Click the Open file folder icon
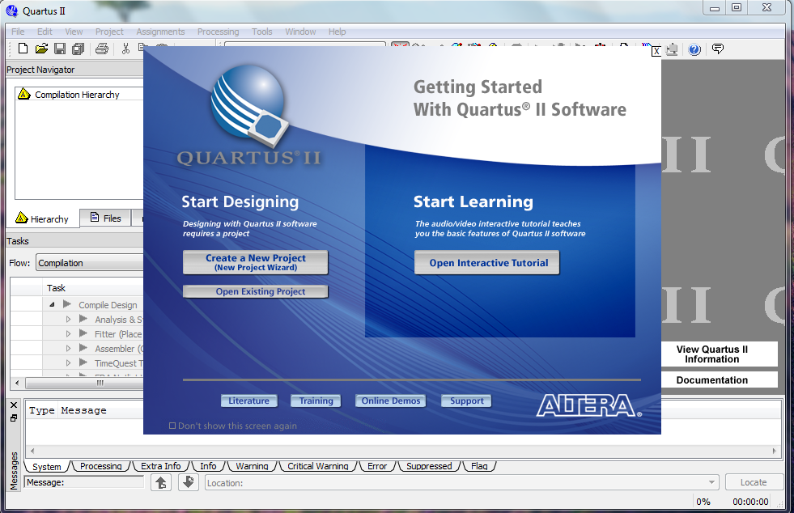794x513 pixels. pyautogui.click(x=41, y=49)
